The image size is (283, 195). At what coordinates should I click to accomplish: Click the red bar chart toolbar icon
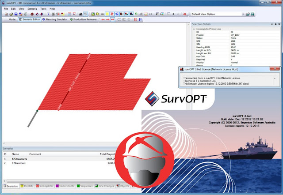point(146,14)
